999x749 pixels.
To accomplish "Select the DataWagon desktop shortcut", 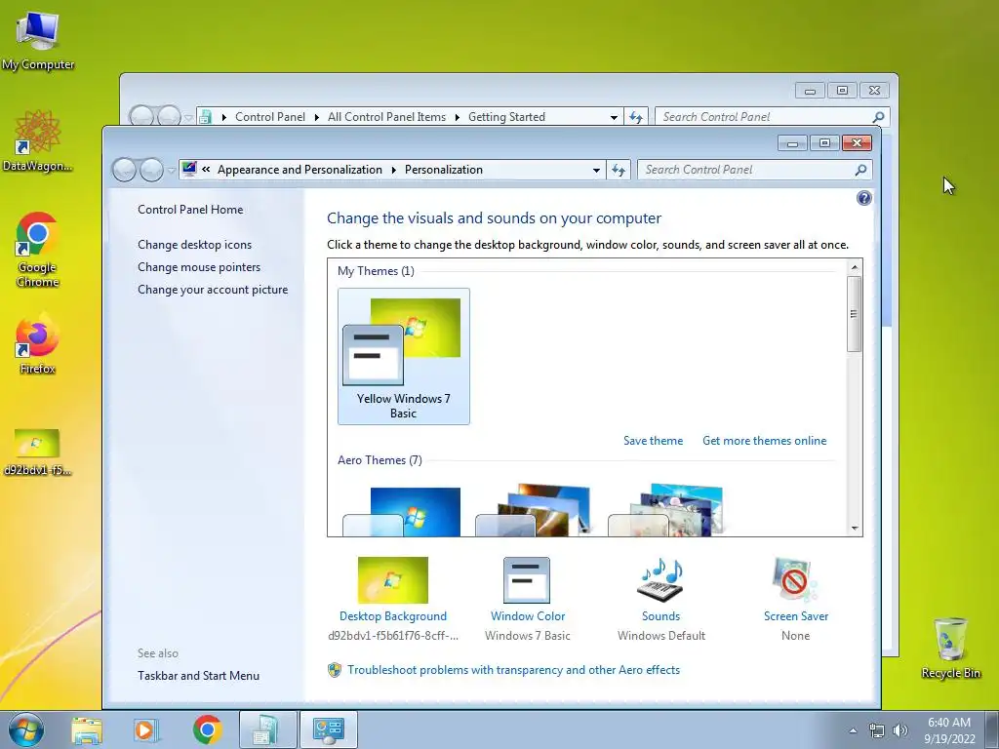I will (x=37, y=141).
